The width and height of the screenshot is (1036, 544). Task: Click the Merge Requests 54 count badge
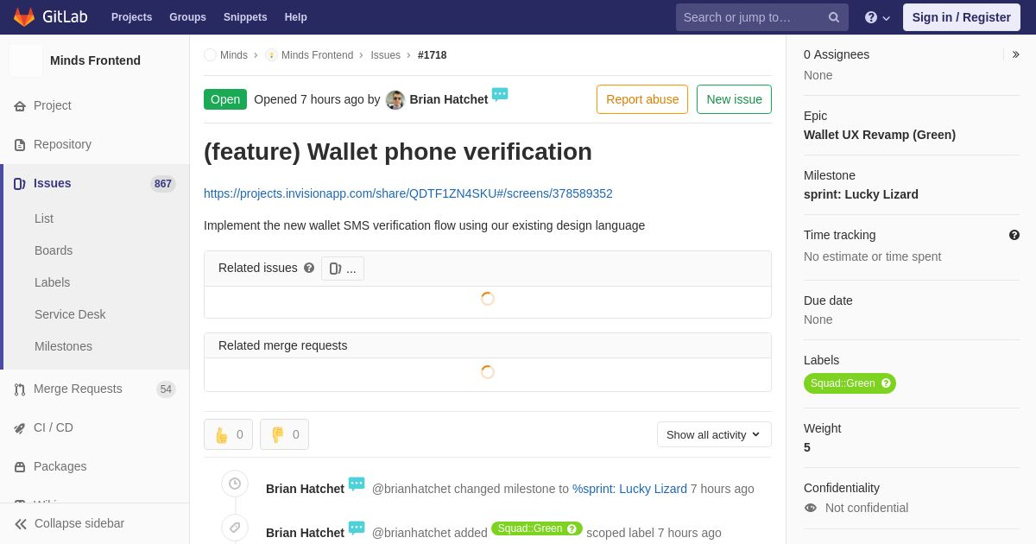pyautogui.click(x=166, y=389)
